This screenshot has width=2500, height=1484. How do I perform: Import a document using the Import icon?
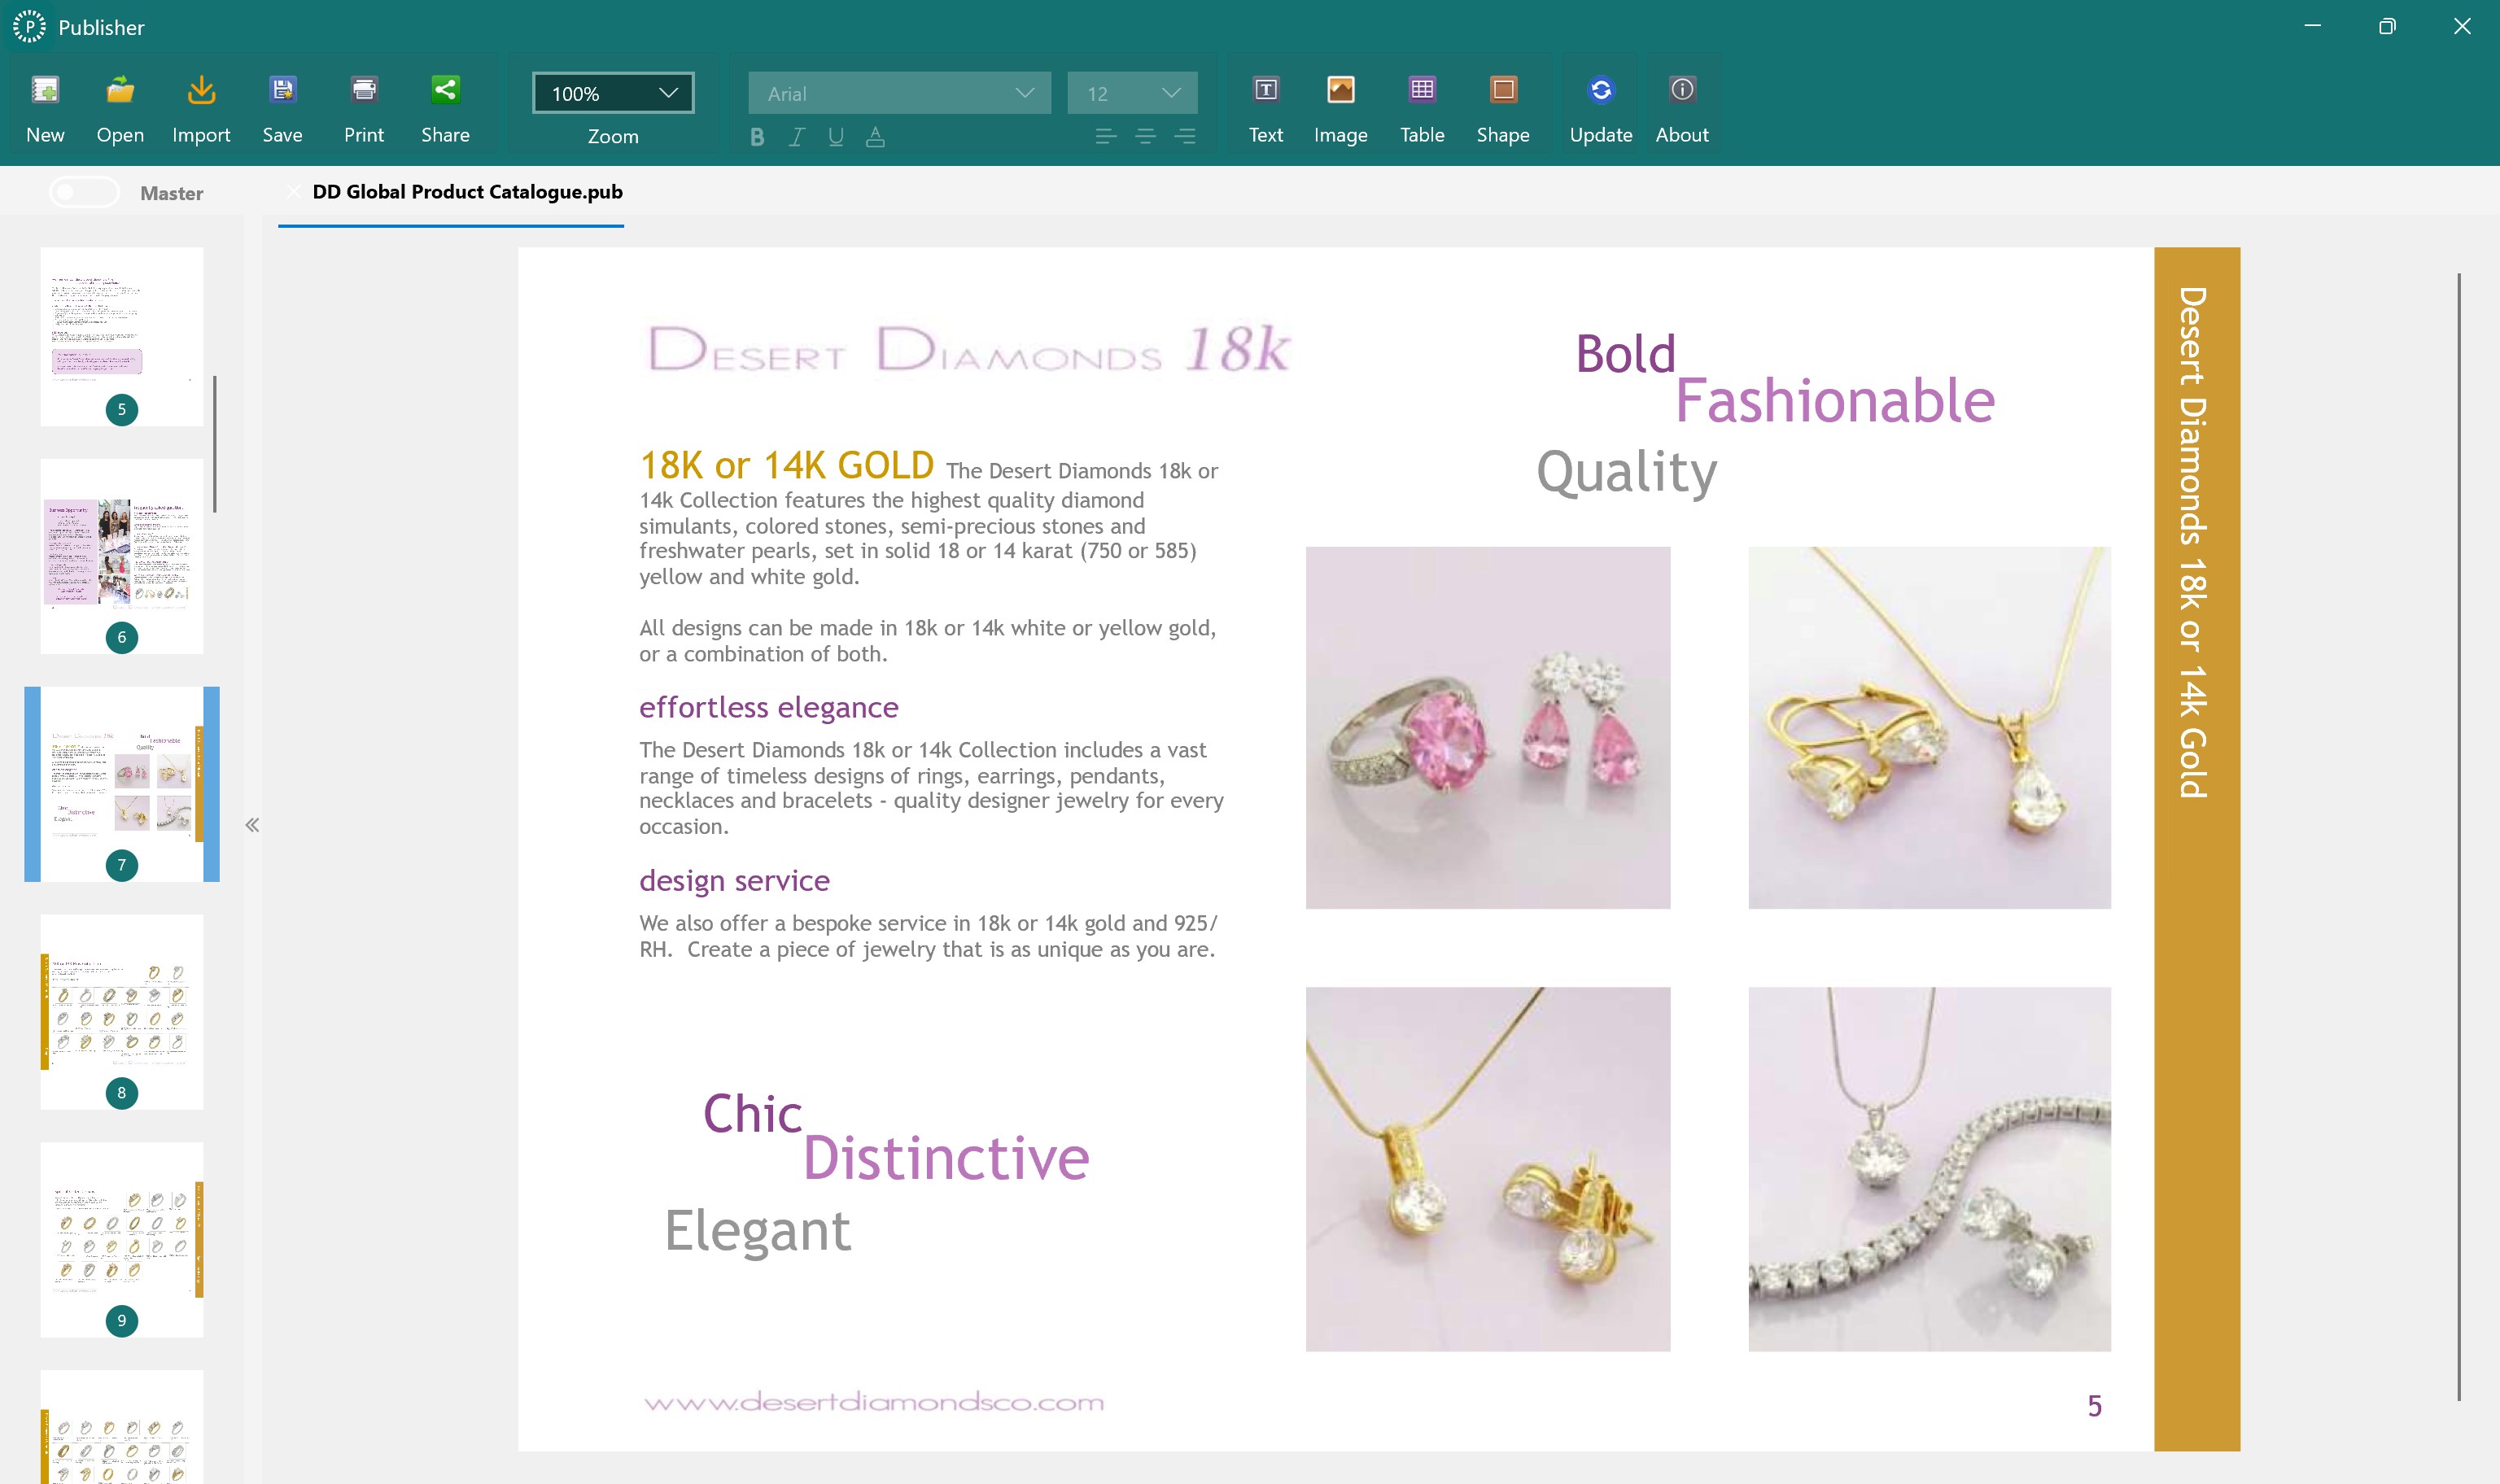point(201,105)
